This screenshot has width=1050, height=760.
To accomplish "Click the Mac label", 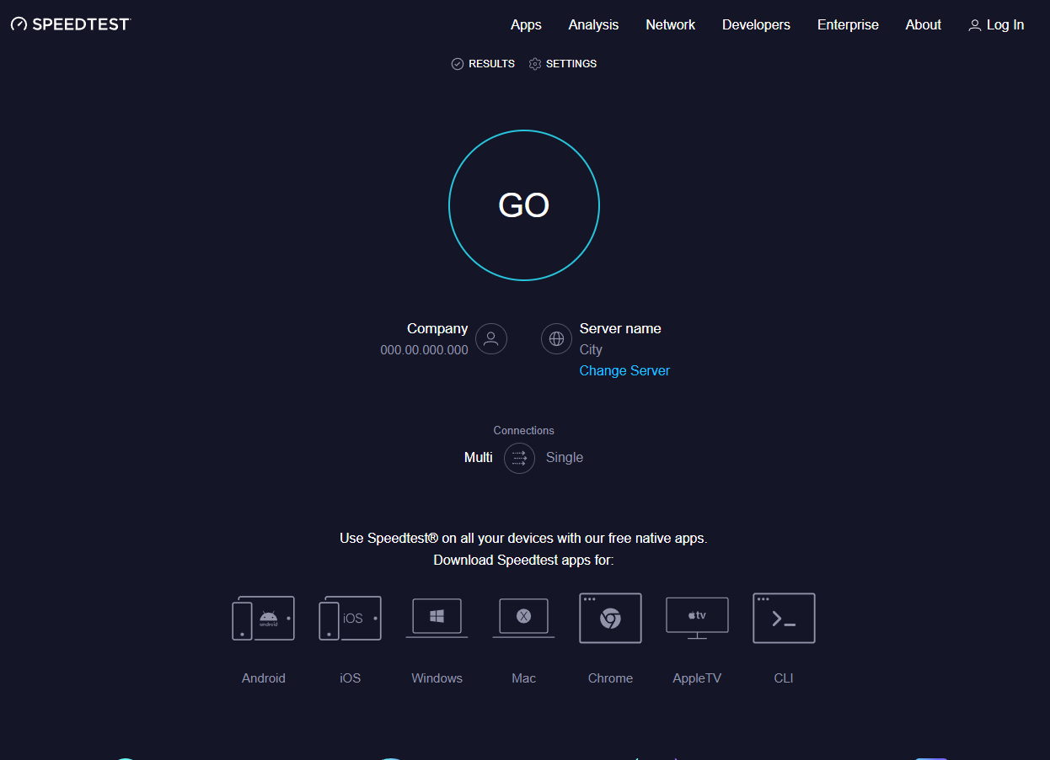I will 523,678.
